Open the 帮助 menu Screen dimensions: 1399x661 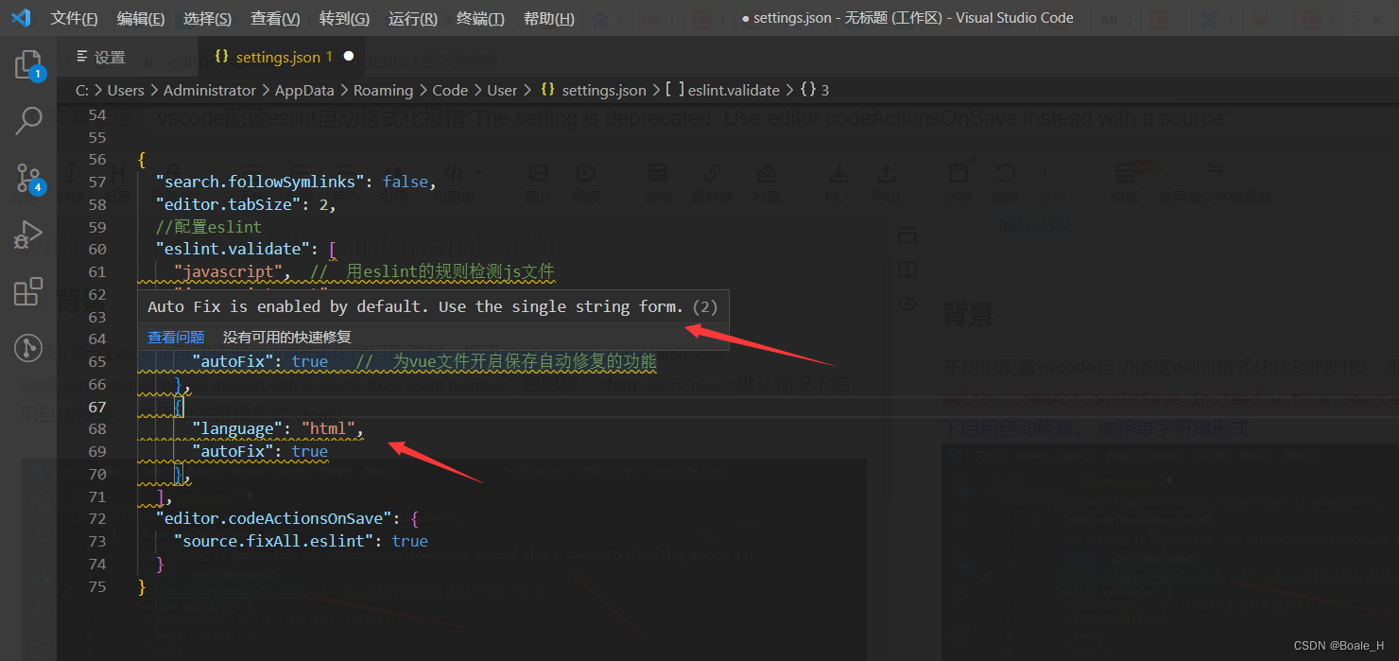point(548,18)
